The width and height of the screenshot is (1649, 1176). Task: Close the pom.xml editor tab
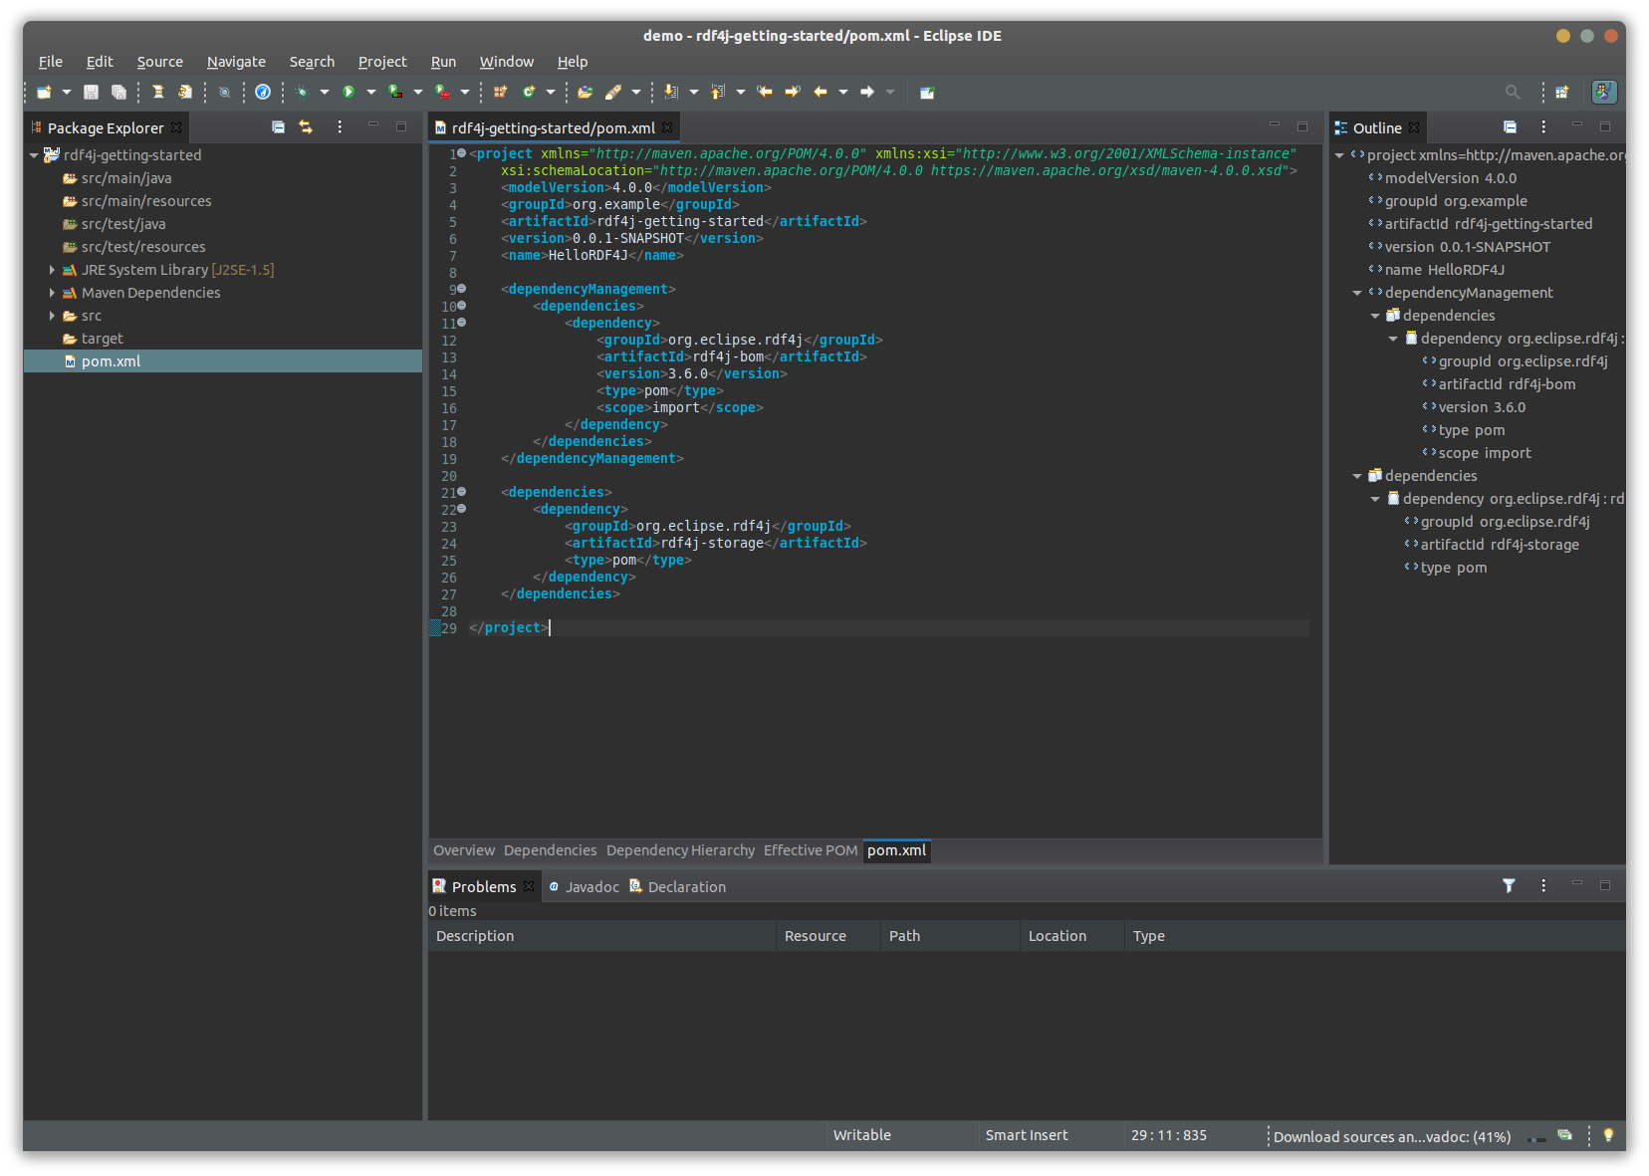667,127
